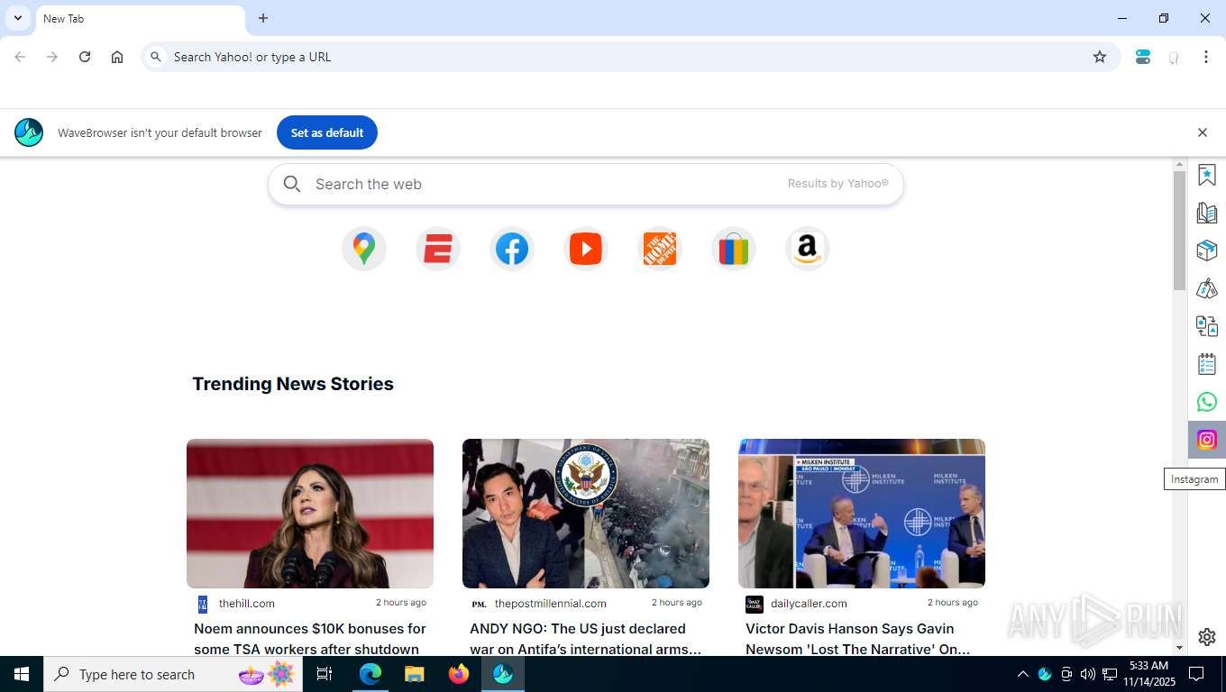Image resolution: width=1226 pixels, height=692 pixels.
Task: Click the WaveBrowser sidebar toggle icon in toolbar
Action: tap(1143, 57)
